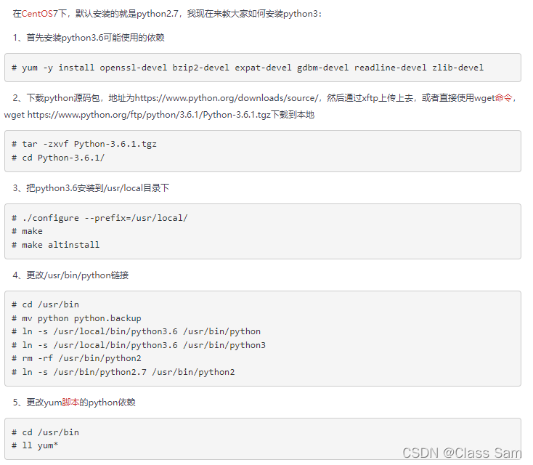Screen dimensions: 533x465
Task: Click the python.org/downloads/source/ URL text
Action: coord(227,98)
